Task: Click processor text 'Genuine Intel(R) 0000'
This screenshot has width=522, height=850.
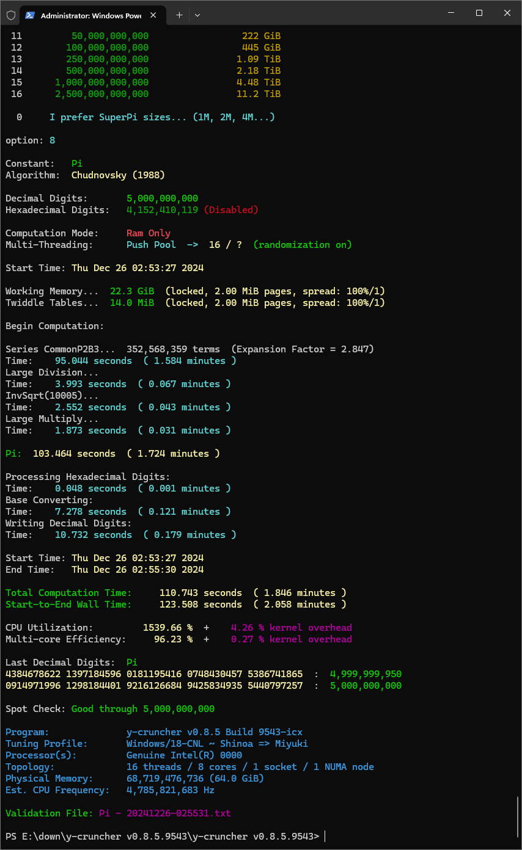Action: (x=184, y=755)
